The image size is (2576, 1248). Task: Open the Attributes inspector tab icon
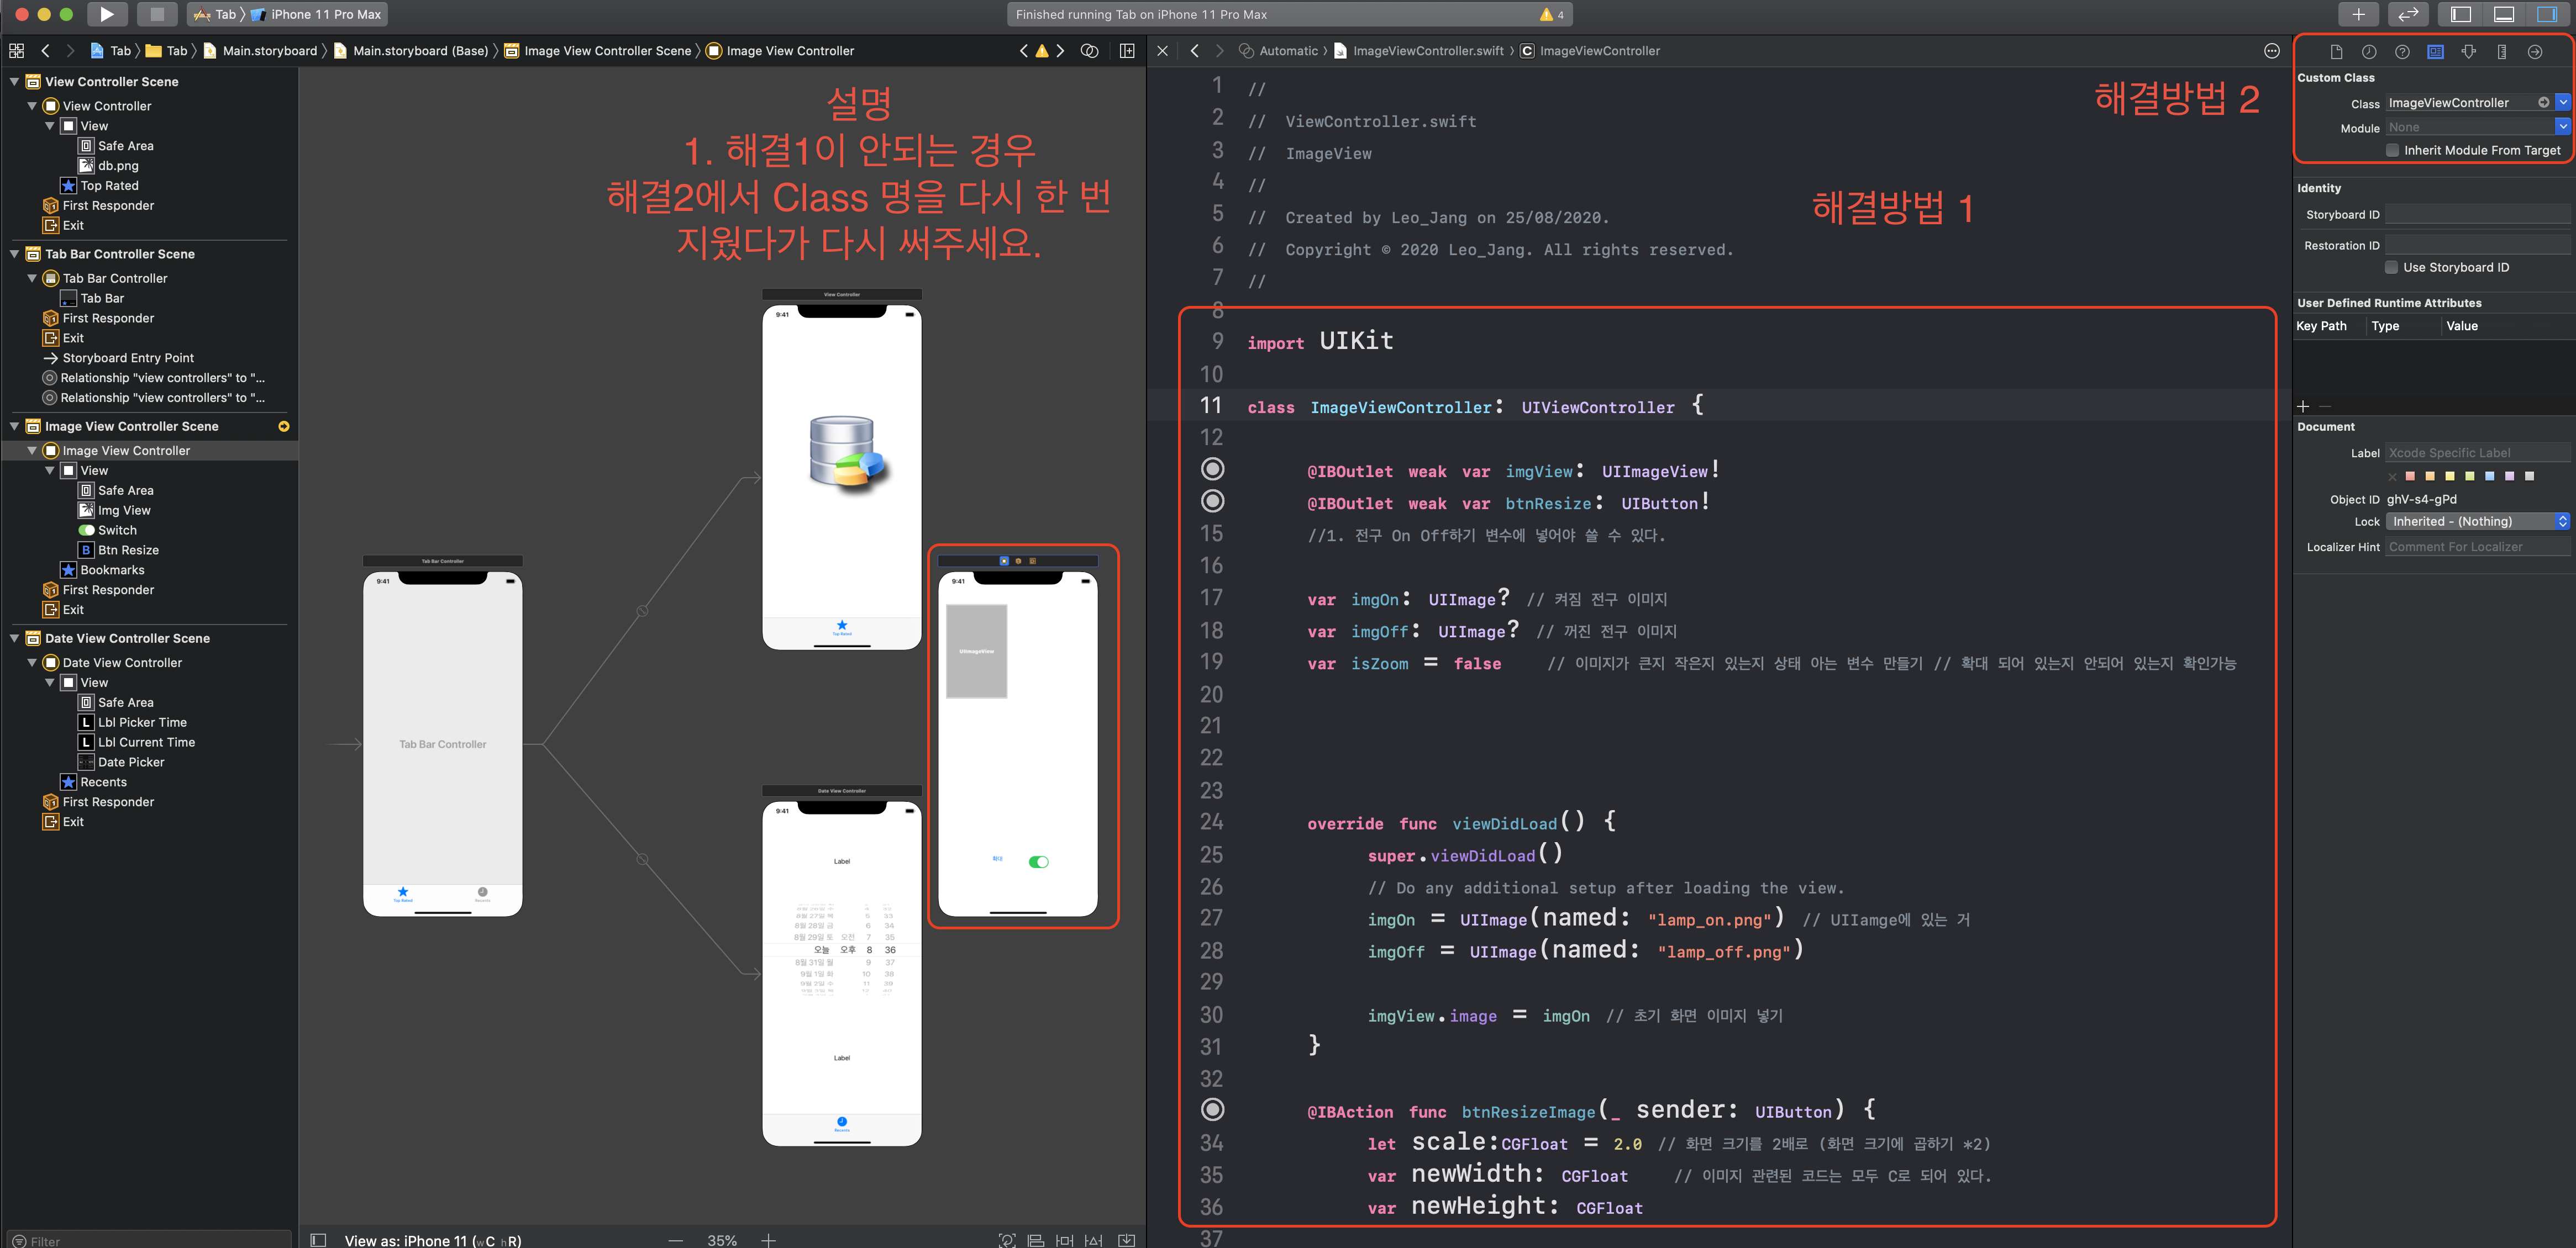click(2468, 52)
